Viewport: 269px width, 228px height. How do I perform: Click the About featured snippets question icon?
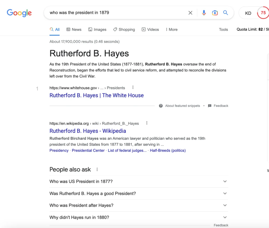161,106
